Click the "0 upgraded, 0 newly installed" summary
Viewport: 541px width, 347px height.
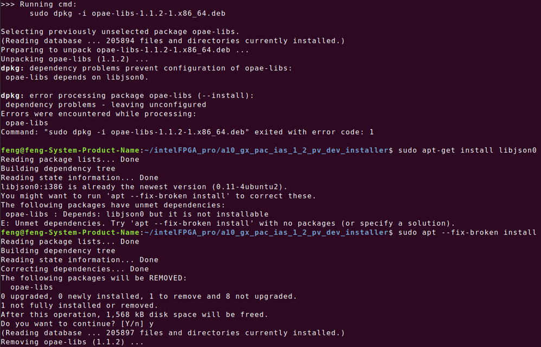click(149, 296)
